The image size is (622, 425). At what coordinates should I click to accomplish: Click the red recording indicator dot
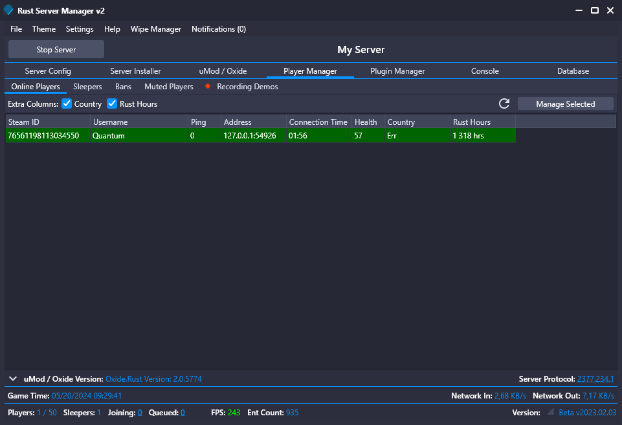click(208, 86)
